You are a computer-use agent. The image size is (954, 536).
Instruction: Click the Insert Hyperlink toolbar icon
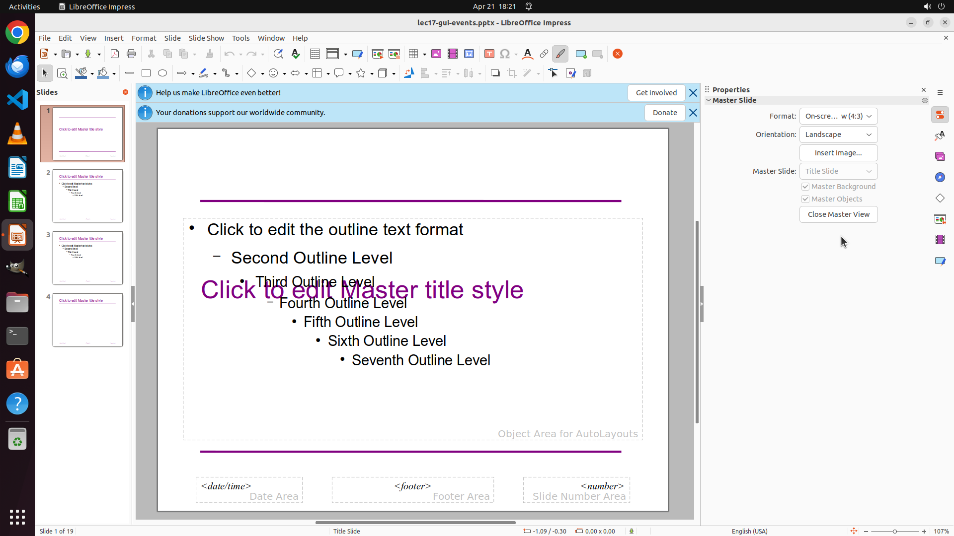(544, 54)
